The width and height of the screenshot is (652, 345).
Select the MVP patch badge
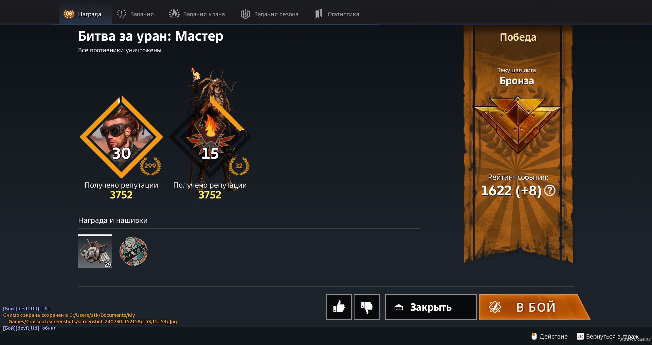(134, 251)
